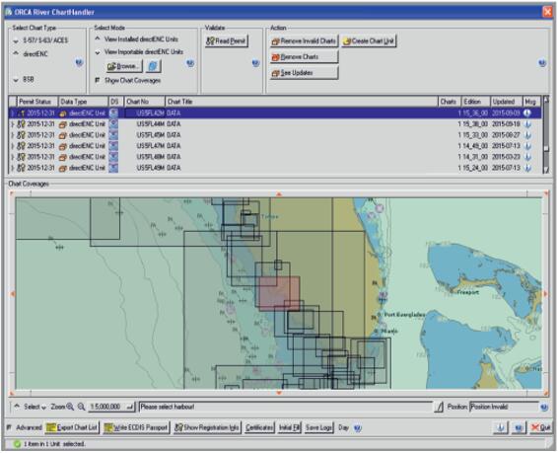The image size is (558, 453).
Task: Choose View Importable directENC Units mode
Action: click(139, 51)
